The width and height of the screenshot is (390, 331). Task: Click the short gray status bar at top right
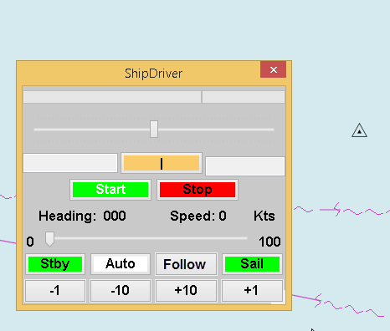244,97
